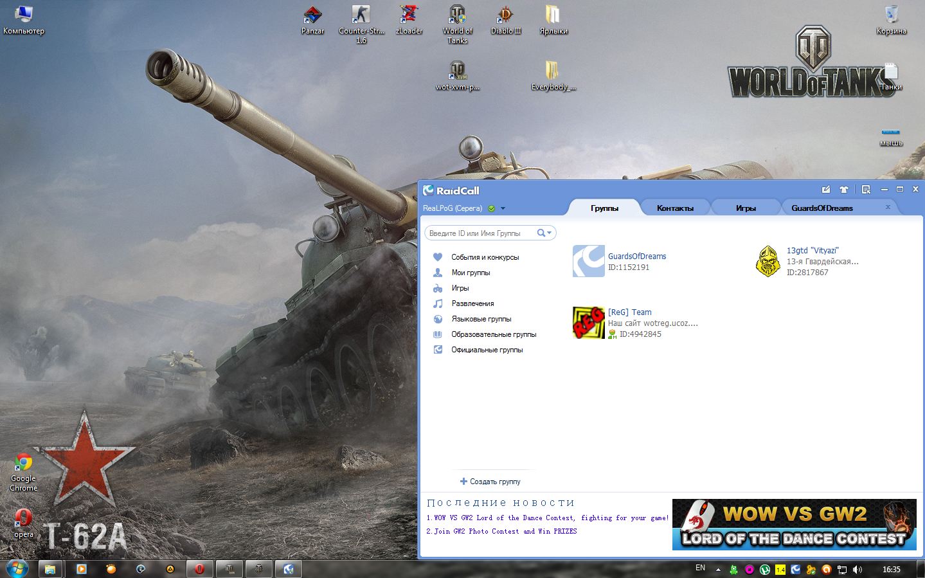Switch to the RaidCall taskbar button

[x=289, y=569]
